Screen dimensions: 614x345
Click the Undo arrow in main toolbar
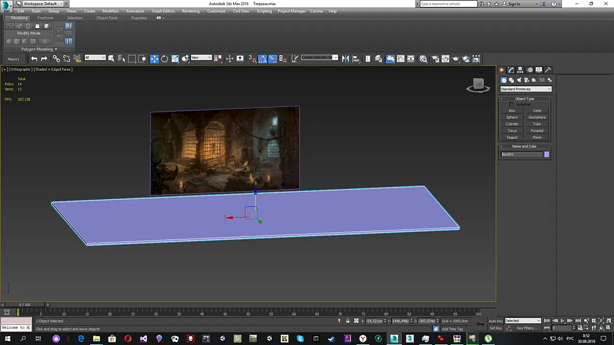click(34, 59)
